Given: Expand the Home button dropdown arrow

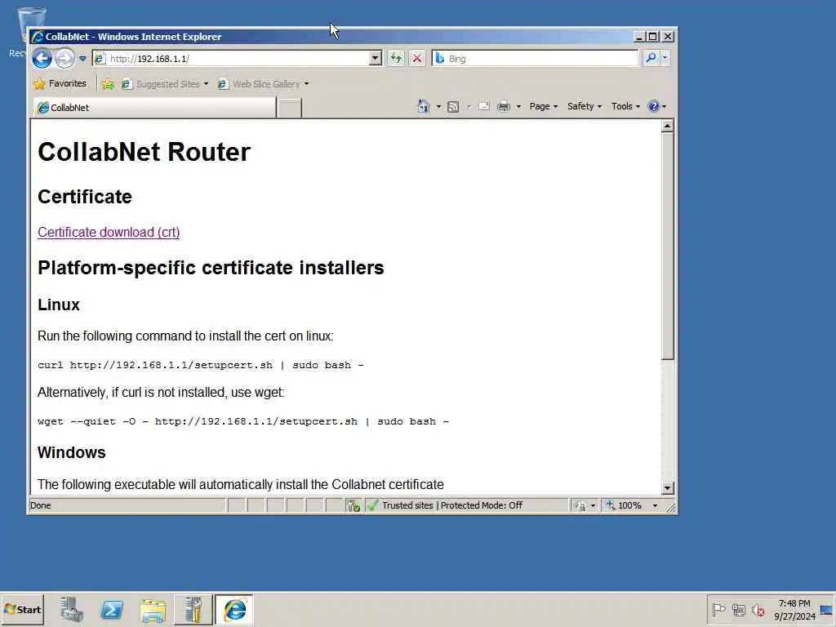Looking at the screenshot, I should pyautogui.click(x=438, y=107).
